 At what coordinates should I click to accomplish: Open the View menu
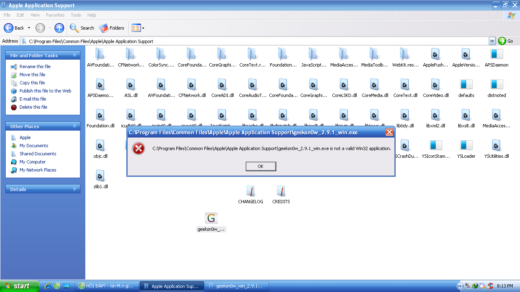coord(35,15)
